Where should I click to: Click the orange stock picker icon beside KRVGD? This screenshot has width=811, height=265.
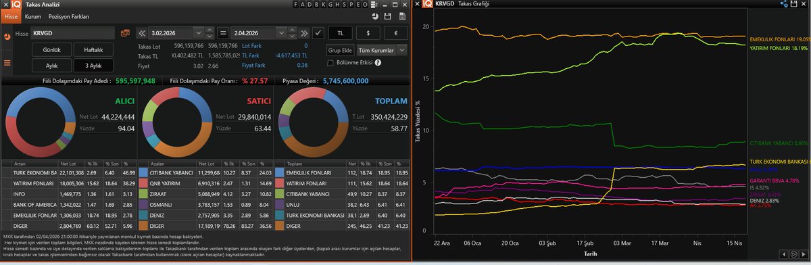coord(124,32)
